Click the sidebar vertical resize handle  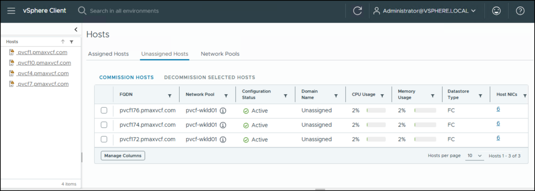click(x=81, y=157)
